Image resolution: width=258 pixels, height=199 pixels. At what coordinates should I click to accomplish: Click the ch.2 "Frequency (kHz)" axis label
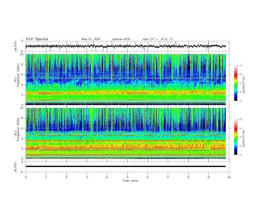[18, 129]
